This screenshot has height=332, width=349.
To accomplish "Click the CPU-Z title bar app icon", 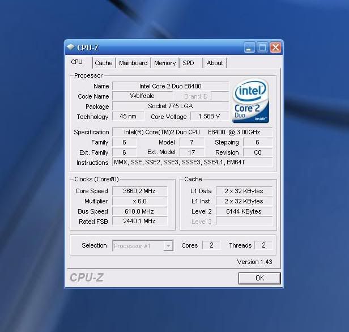I will pos(71,47).
